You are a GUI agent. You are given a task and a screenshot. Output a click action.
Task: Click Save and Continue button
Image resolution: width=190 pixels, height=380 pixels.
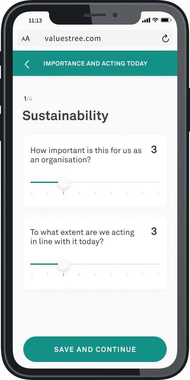pos(95,349)
